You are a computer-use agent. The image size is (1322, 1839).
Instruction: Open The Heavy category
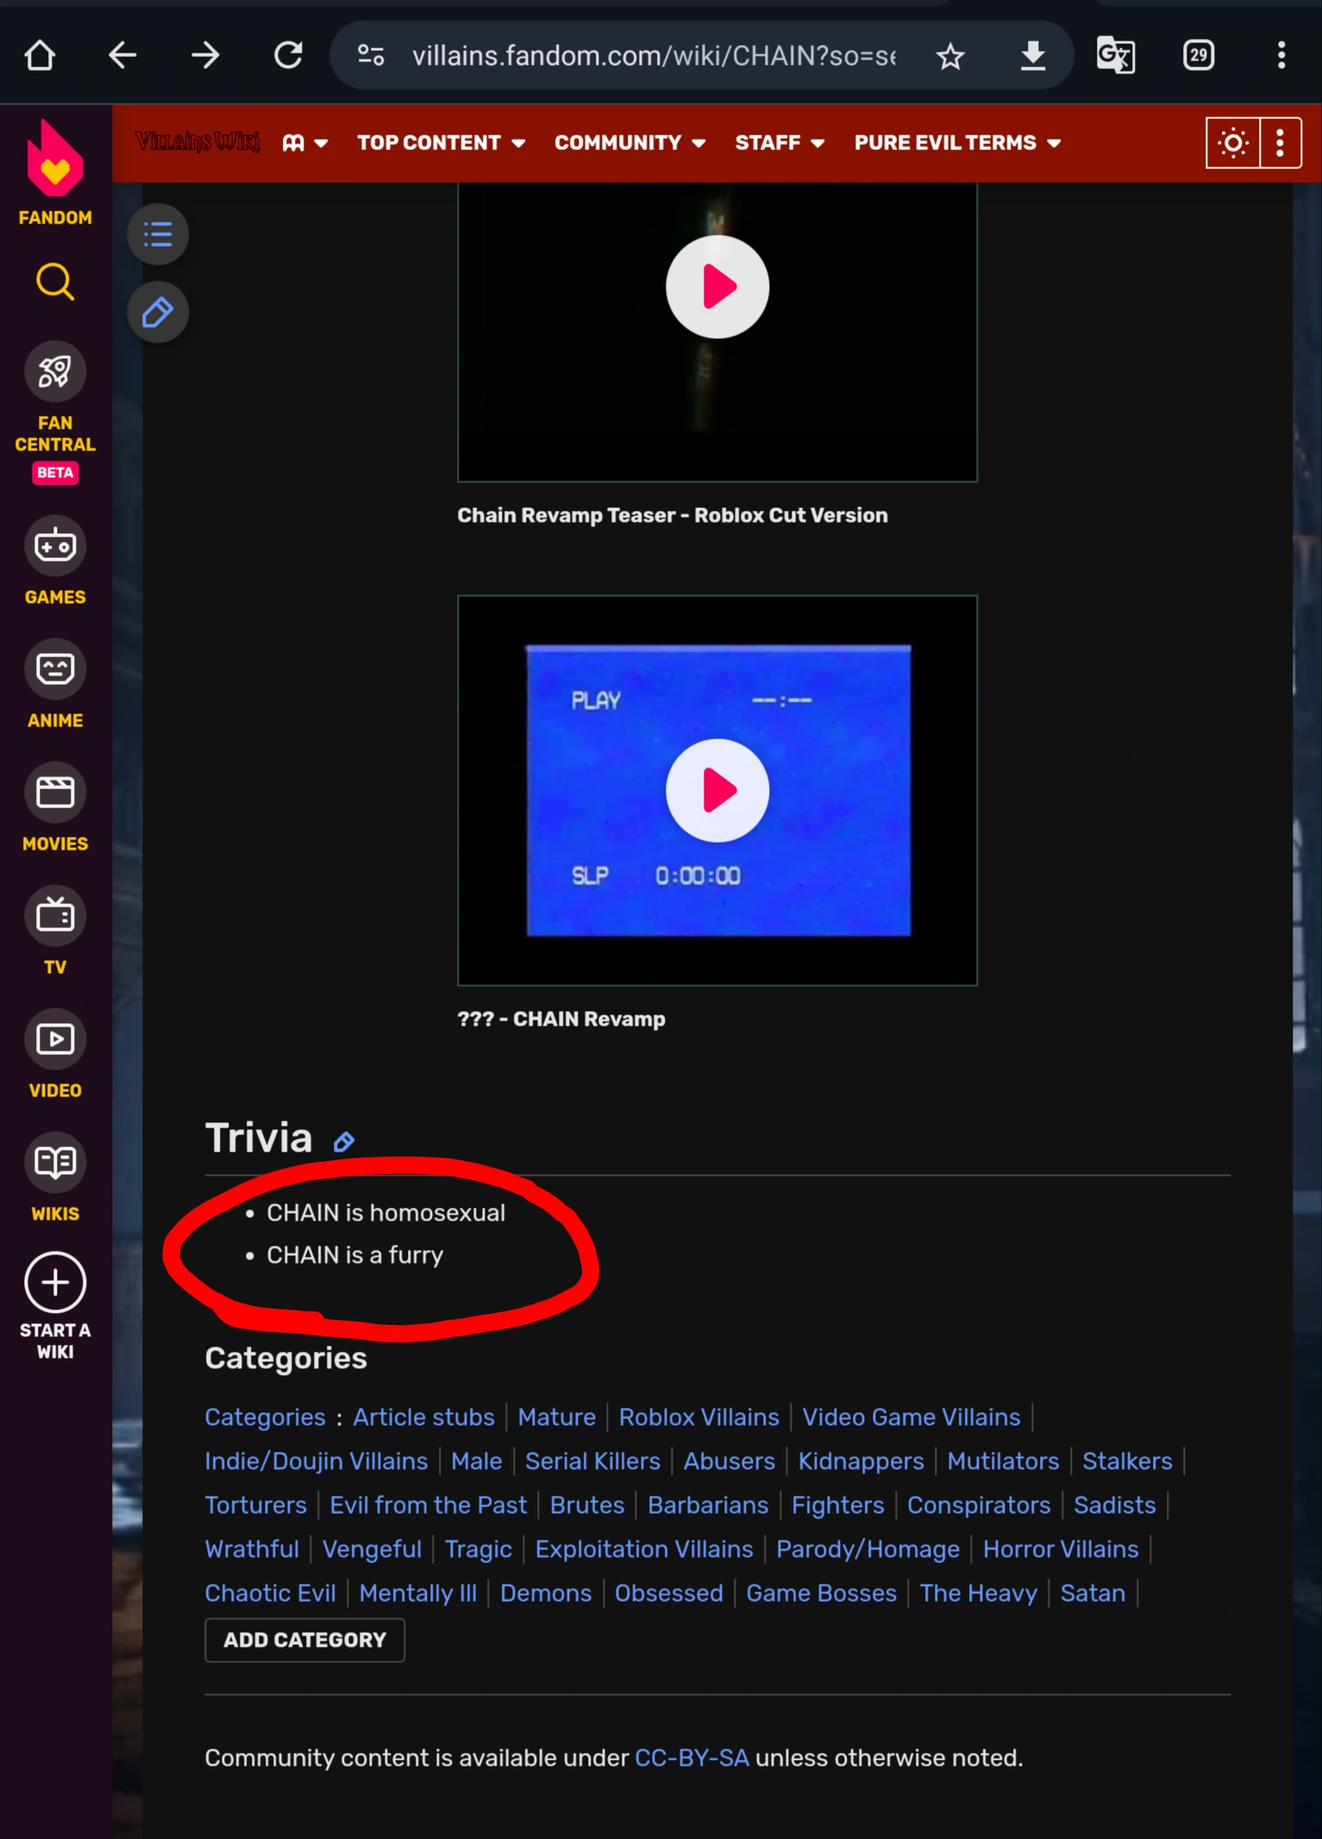point(978,1593)
